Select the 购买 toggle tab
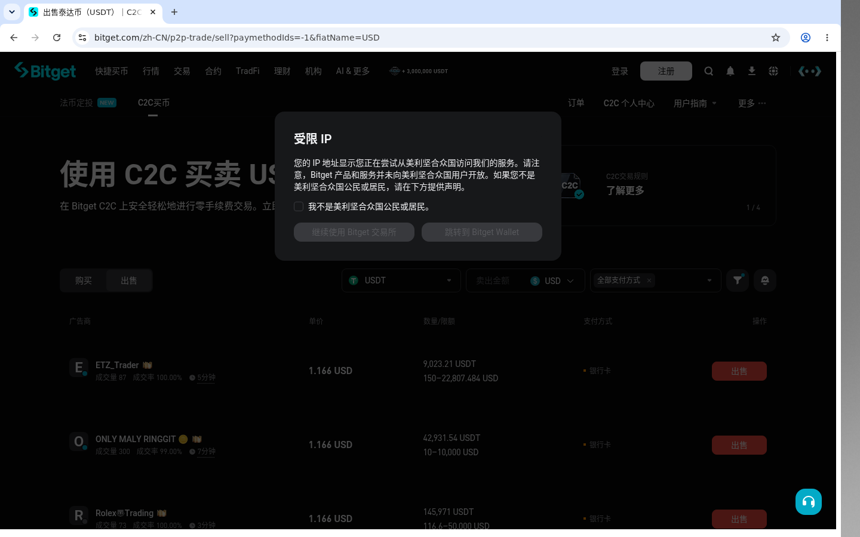This screenshot has height=537, width=860. tap(84, 280)
